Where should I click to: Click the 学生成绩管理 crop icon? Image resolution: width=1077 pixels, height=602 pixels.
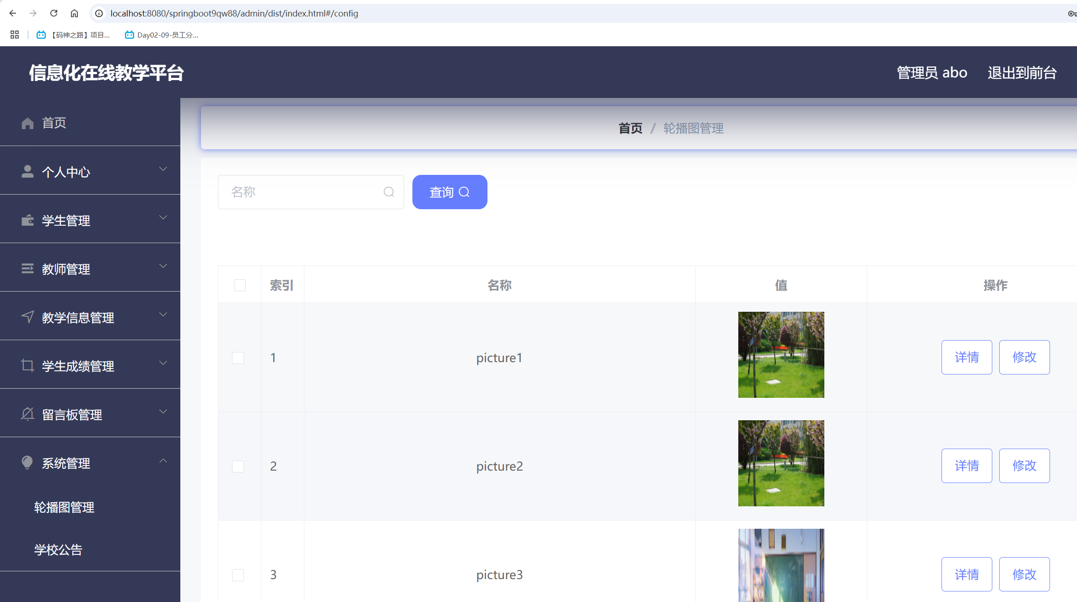coord(27,366)
